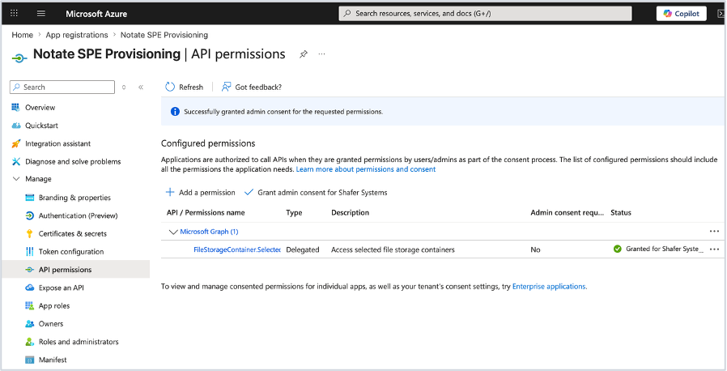Image resolution: width=727 pixels, height=371 pixels.
Task: Click the Overview grid icon
Action: click(x=15, y=107)
